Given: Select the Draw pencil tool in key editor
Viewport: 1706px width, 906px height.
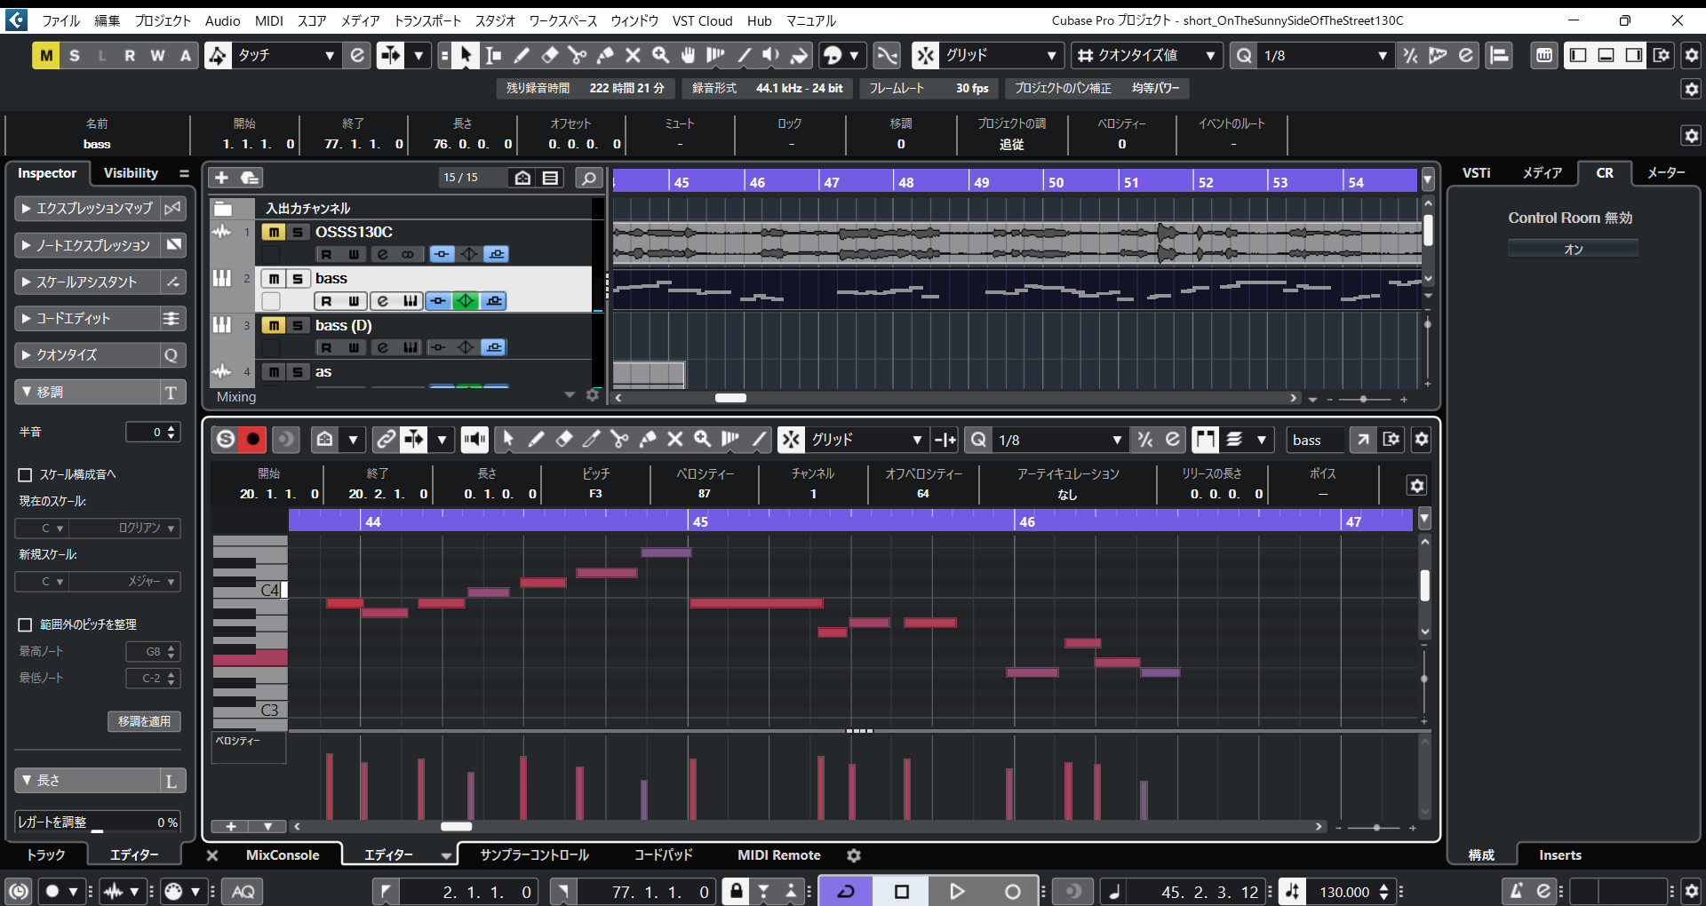Looking at the screenshot, I should tap(536, 439).
